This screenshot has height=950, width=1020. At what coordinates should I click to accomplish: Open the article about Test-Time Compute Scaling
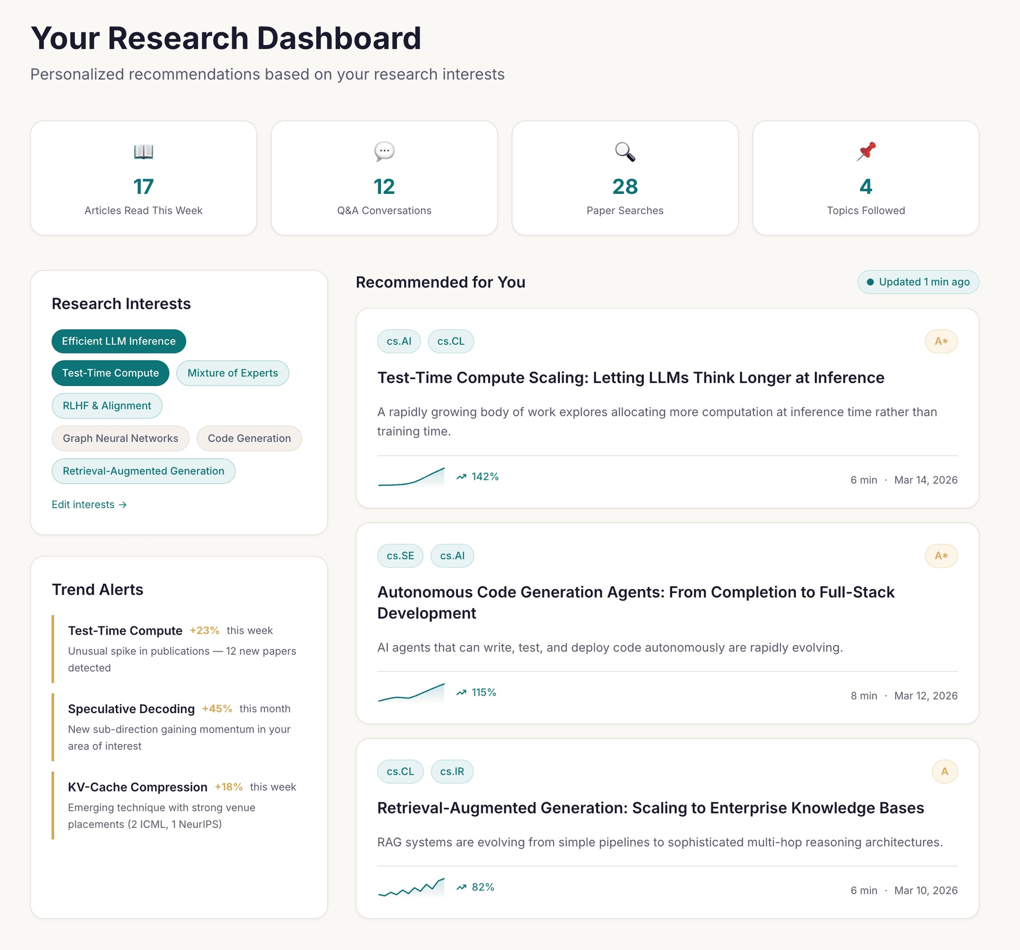[x=630, y=378]
